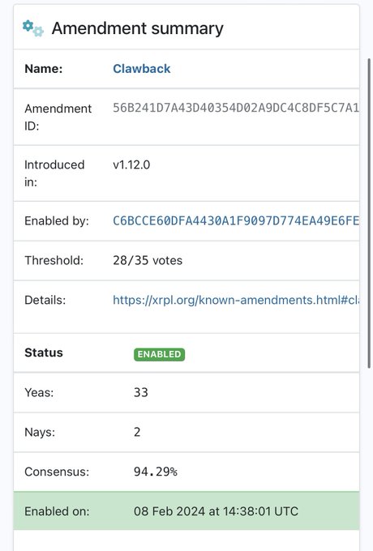Open the Enabled by transaction hash link
The height and width of the screenshot is (551, 373).
(x=236, y=220)
